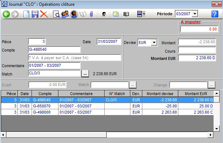Click the 25.00 D cell

coord(196,106)
